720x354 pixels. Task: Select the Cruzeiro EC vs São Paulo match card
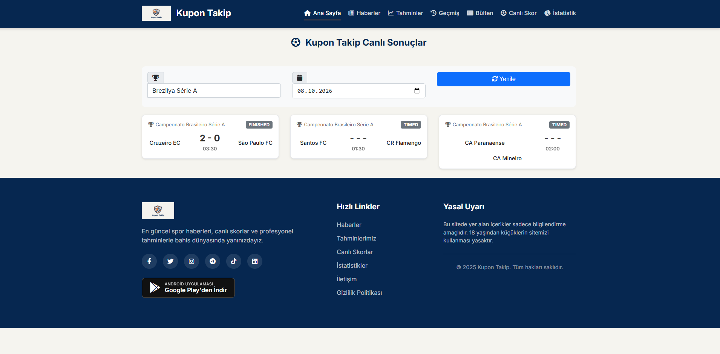tap(210, 137)
